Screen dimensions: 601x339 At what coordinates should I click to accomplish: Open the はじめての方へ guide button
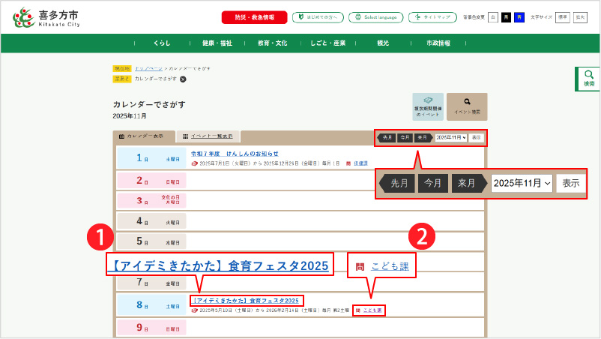point(318,17)
